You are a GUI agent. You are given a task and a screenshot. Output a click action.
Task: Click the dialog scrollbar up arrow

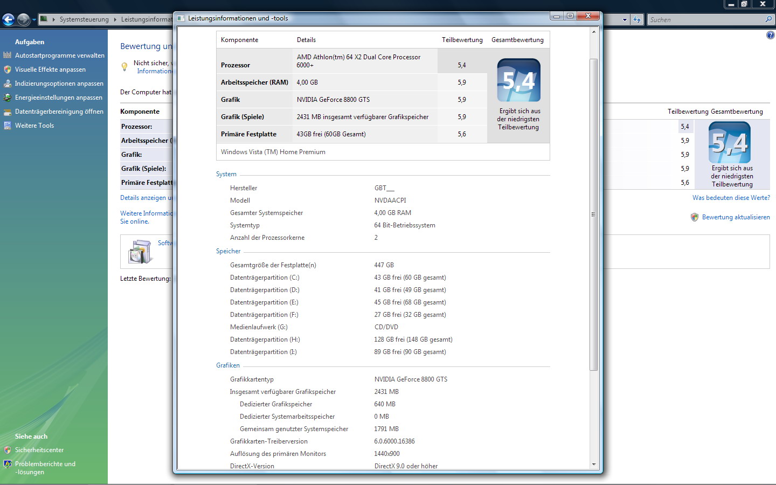tap(594, 32)
